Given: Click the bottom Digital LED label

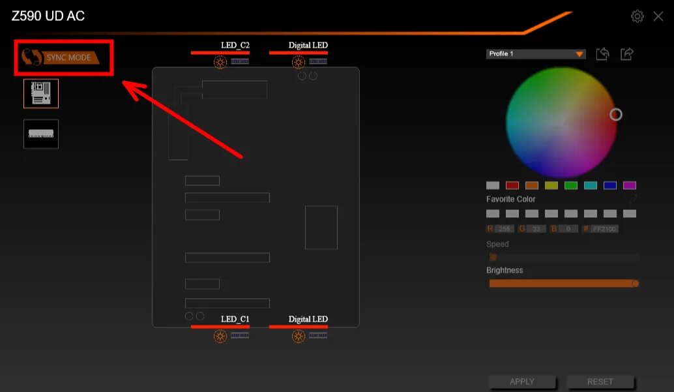Looking at the screenshot, I should (x=308, y=320).
